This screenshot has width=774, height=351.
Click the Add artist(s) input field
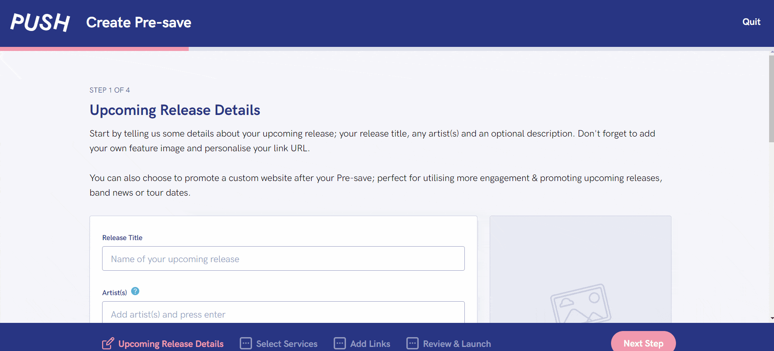pyautogui.click(x=283, y=313)
